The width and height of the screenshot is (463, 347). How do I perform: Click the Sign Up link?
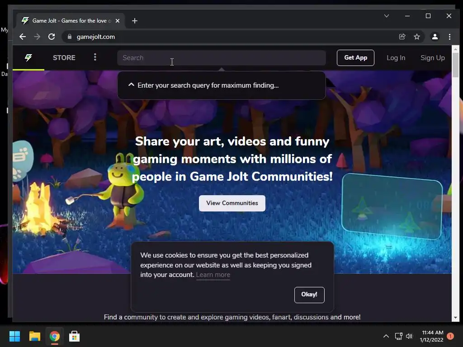point(433,58)
